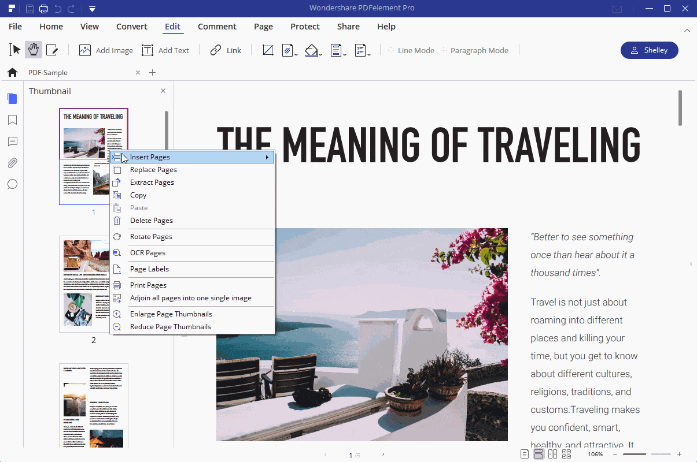Switch to the Protect menu
This screenshot has height=462, width=697.
305,27
